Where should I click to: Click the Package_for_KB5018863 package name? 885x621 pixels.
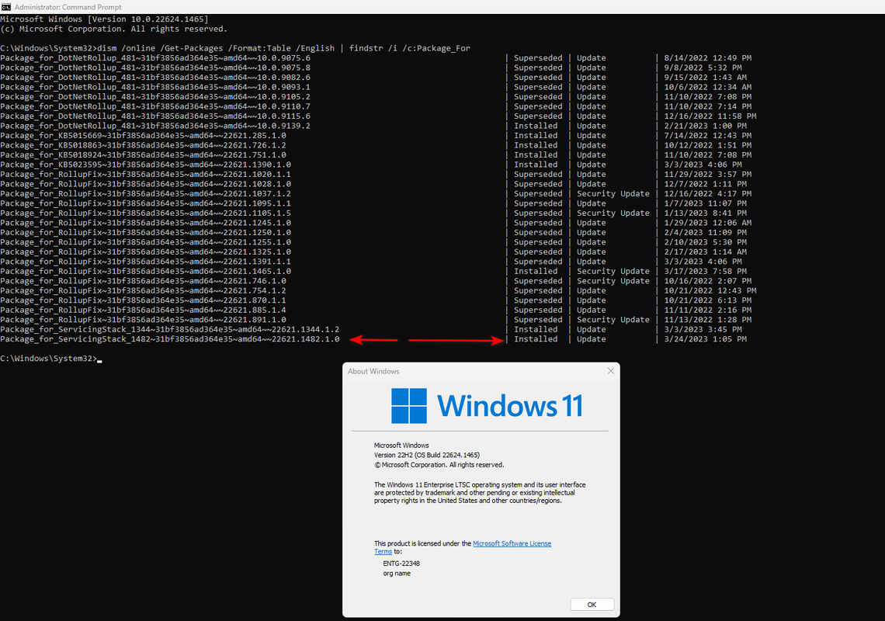pyautogui.click(x=144, y=145)
